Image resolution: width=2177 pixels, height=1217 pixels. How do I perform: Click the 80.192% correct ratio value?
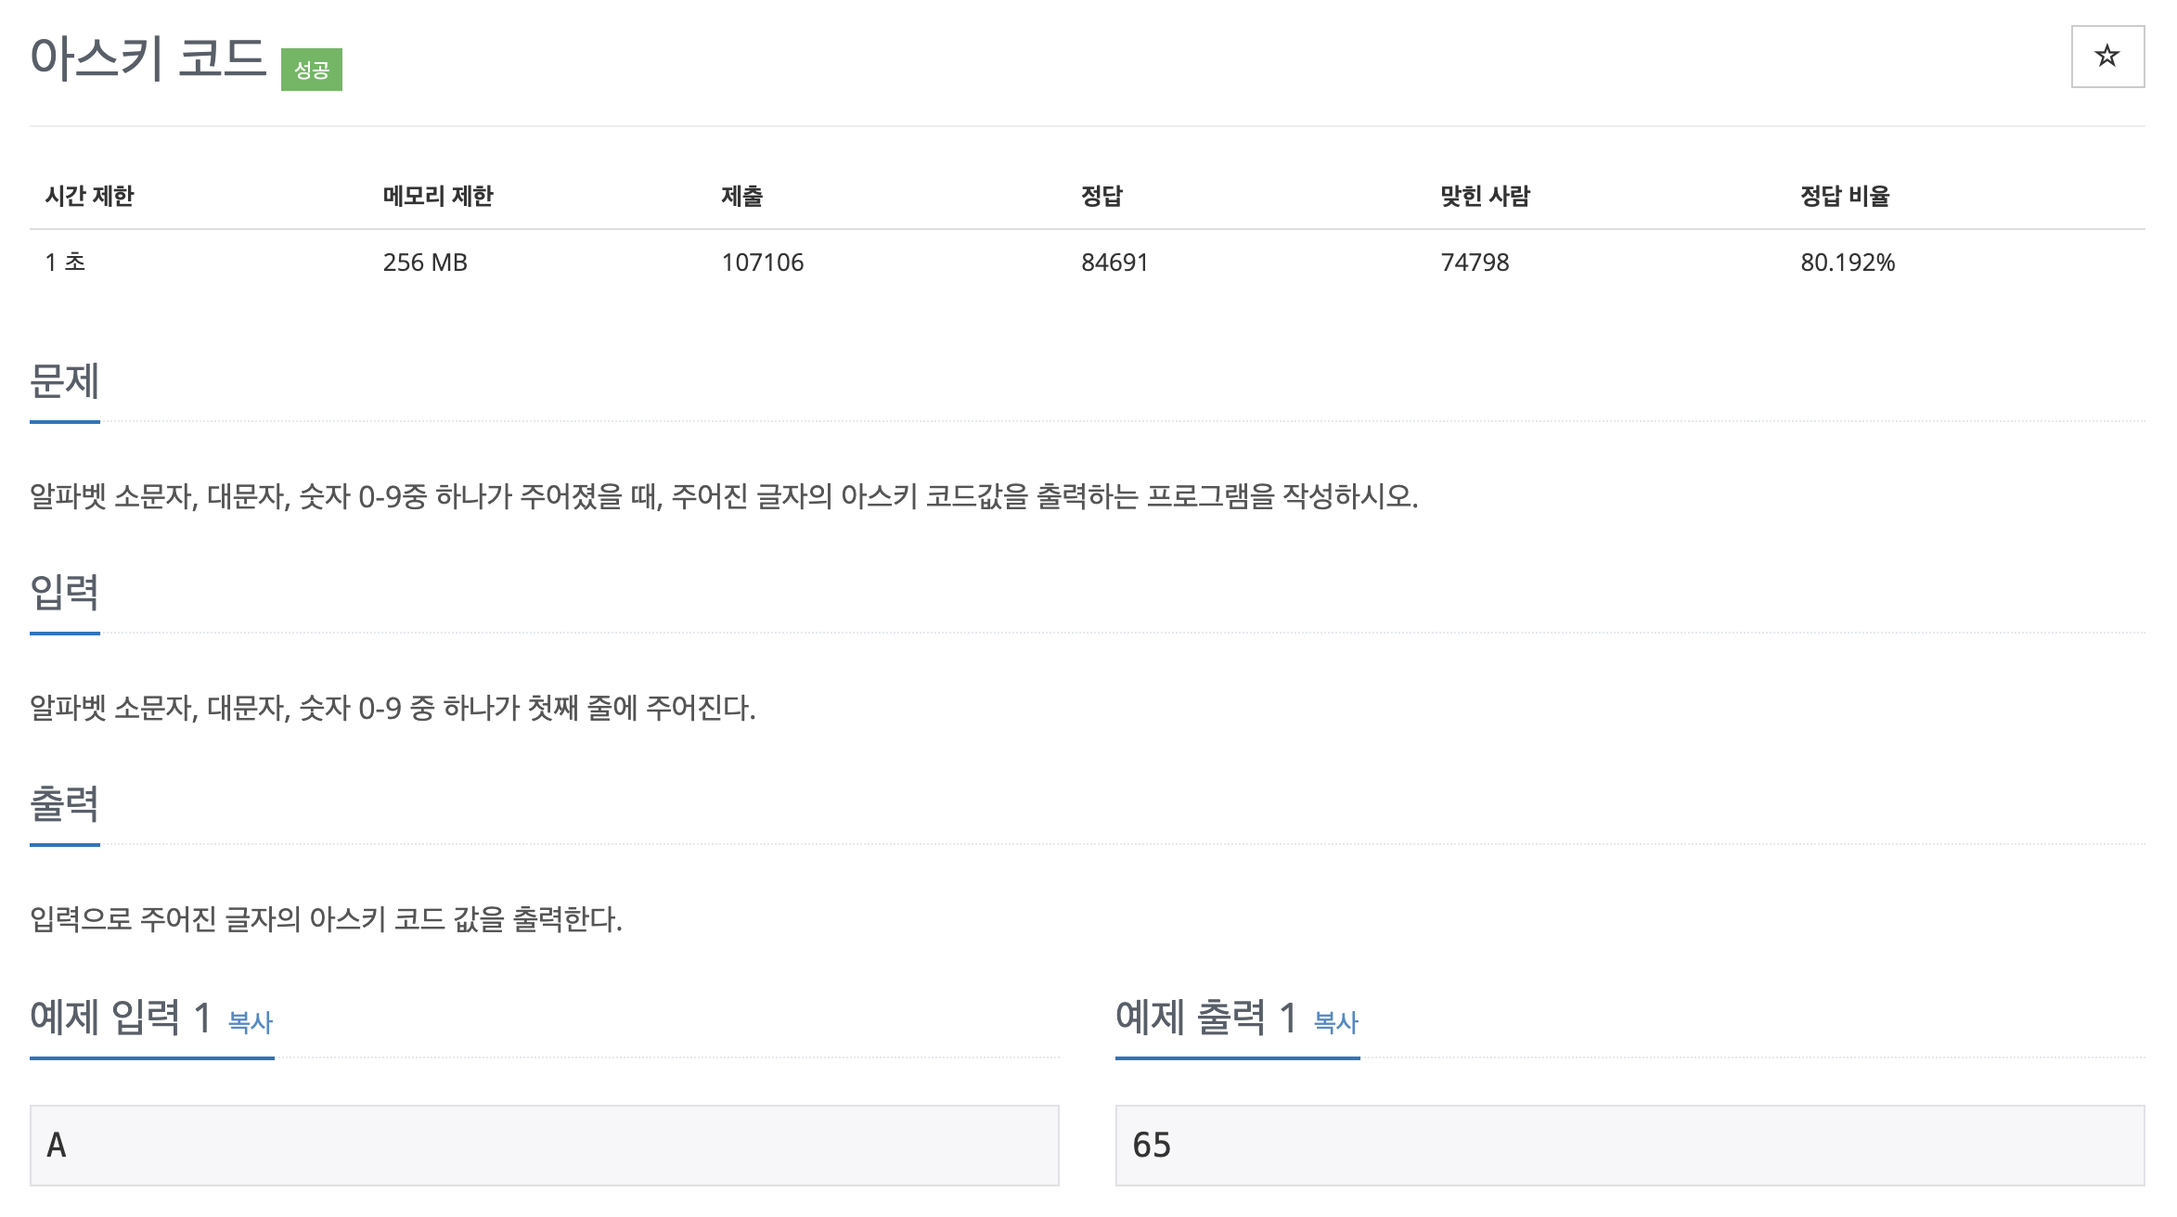[x=1848, y=263]
